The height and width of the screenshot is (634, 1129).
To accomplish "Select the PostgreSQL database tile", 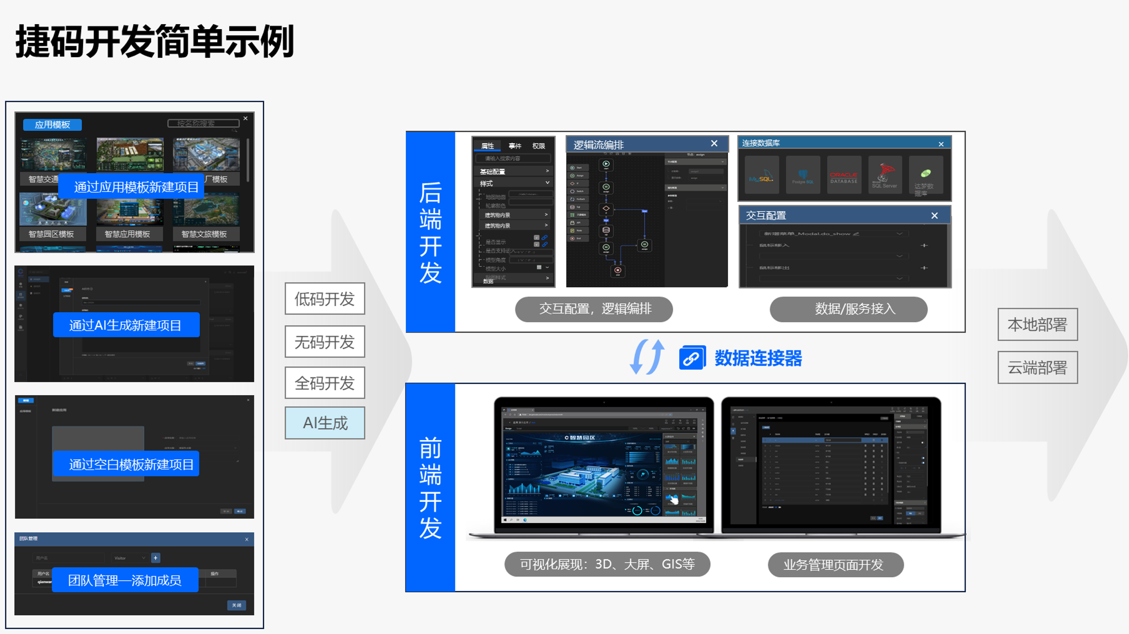I will tap(803, 175).
